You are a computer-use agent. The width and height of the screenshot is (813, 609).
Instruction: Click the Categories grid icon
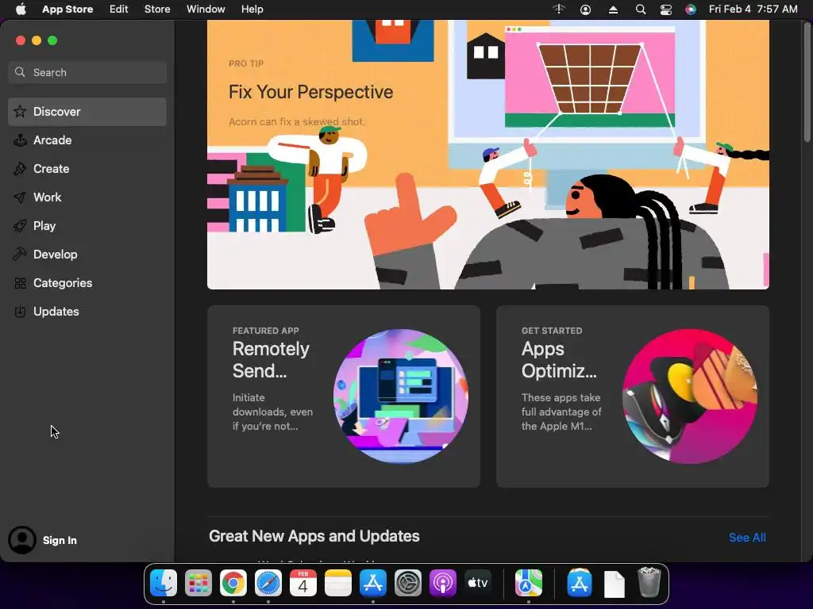tap(20, 283)
